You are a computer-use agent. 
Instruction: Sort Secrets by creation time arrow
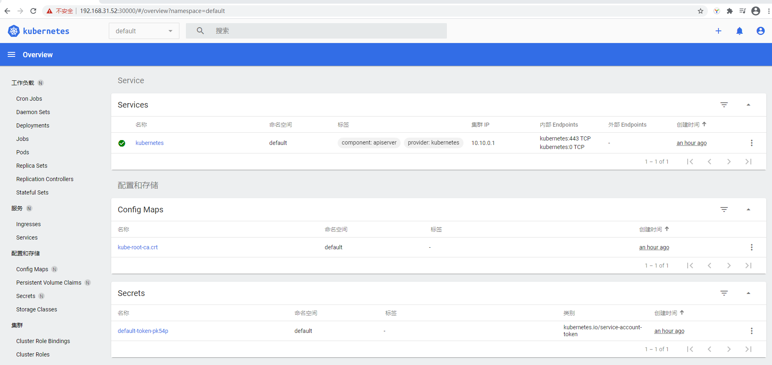[682, 313]
